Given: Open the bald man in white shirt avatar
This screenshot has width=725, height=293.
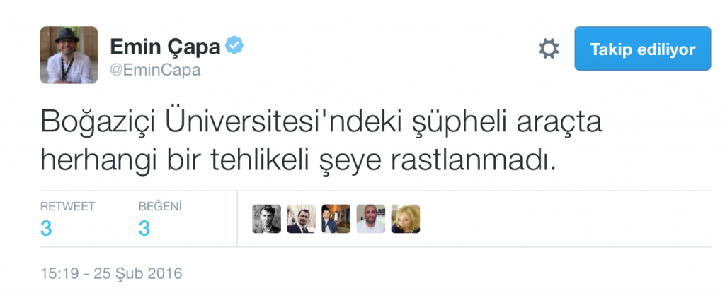Looking at the screenshot, I should point(371,219).
